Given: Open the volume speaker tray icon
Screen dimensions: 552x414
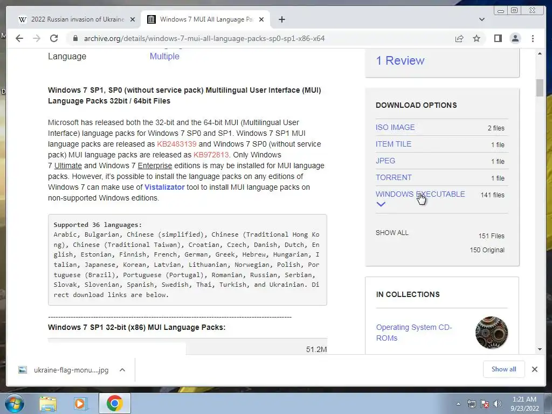Looking at the screenshot, I should tap(498, 404).
